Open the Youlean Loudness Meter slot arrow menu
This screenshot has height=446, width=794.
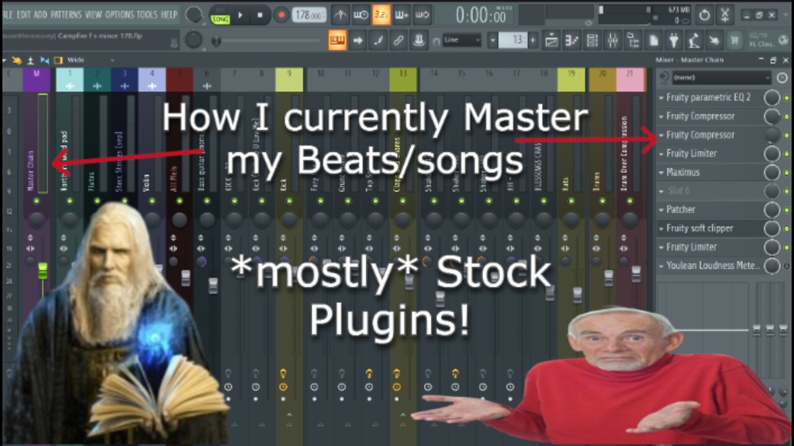[661, 266]
